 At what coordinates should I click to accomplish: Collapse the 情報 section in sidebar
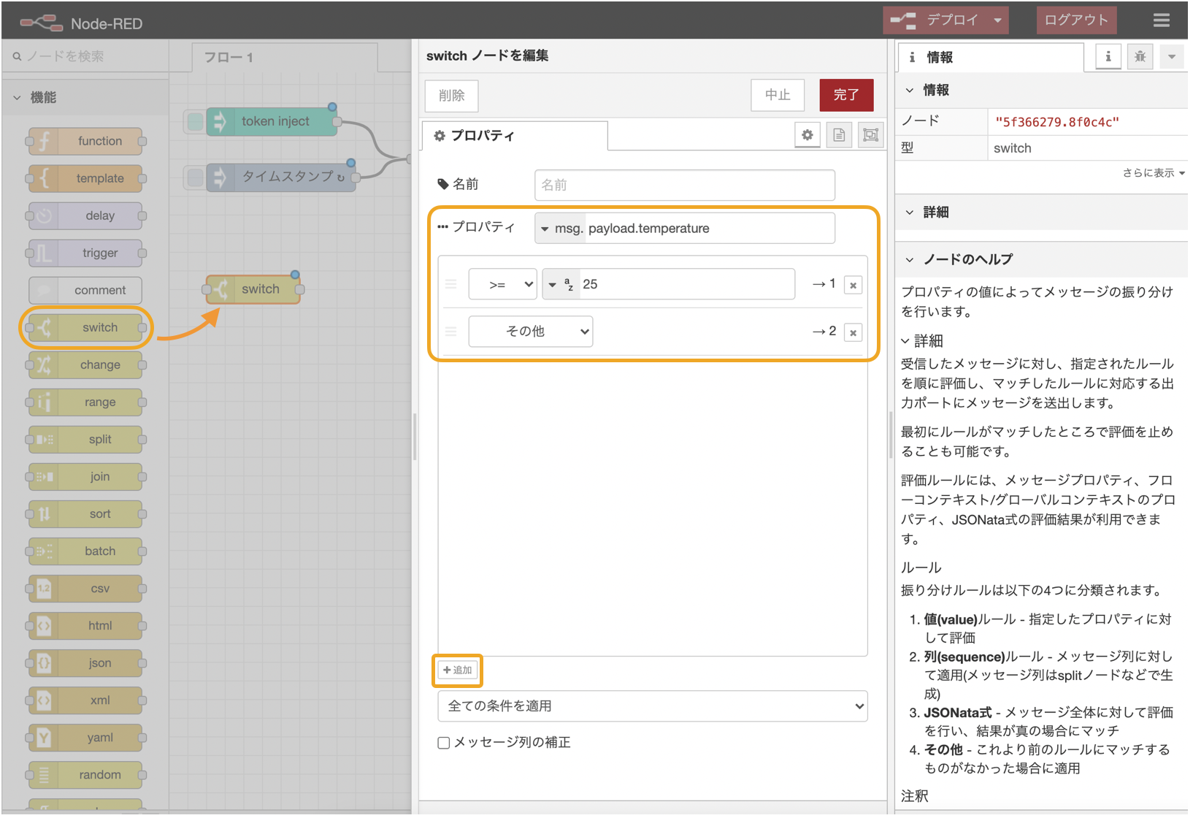click(1041, 90)
